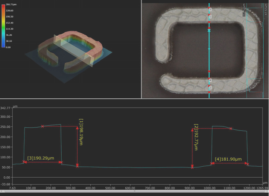
Task: Select marker label 3 on the top-view image
Action: pyautogui.click(x=210, y=9)
